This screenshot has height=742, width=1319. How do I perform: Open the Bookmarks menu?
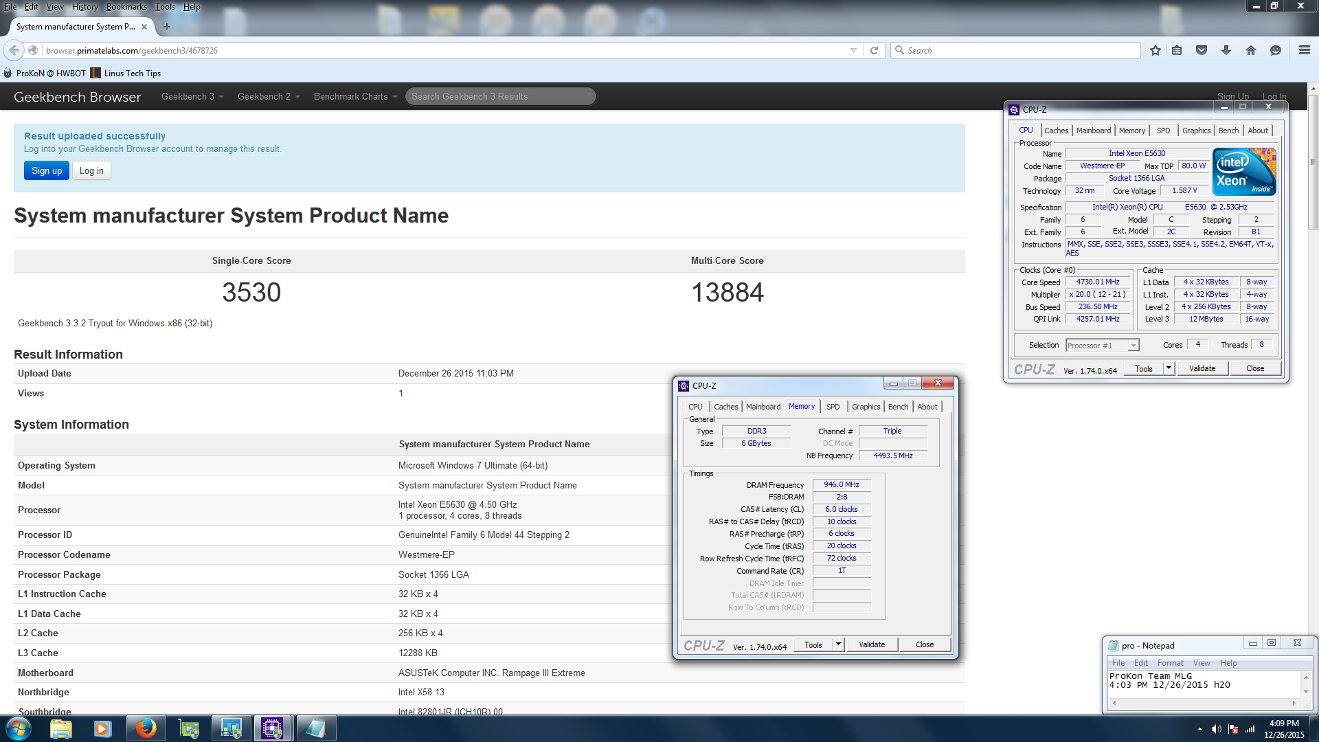coord(126,6)
